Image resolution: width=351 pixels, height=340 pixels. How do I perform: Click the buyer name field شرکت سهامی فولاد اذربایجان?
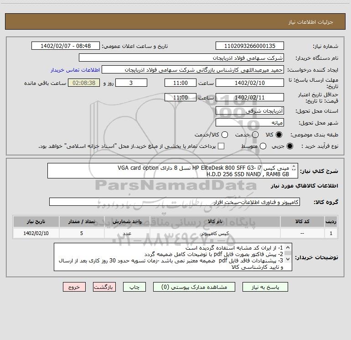[181, 58]
